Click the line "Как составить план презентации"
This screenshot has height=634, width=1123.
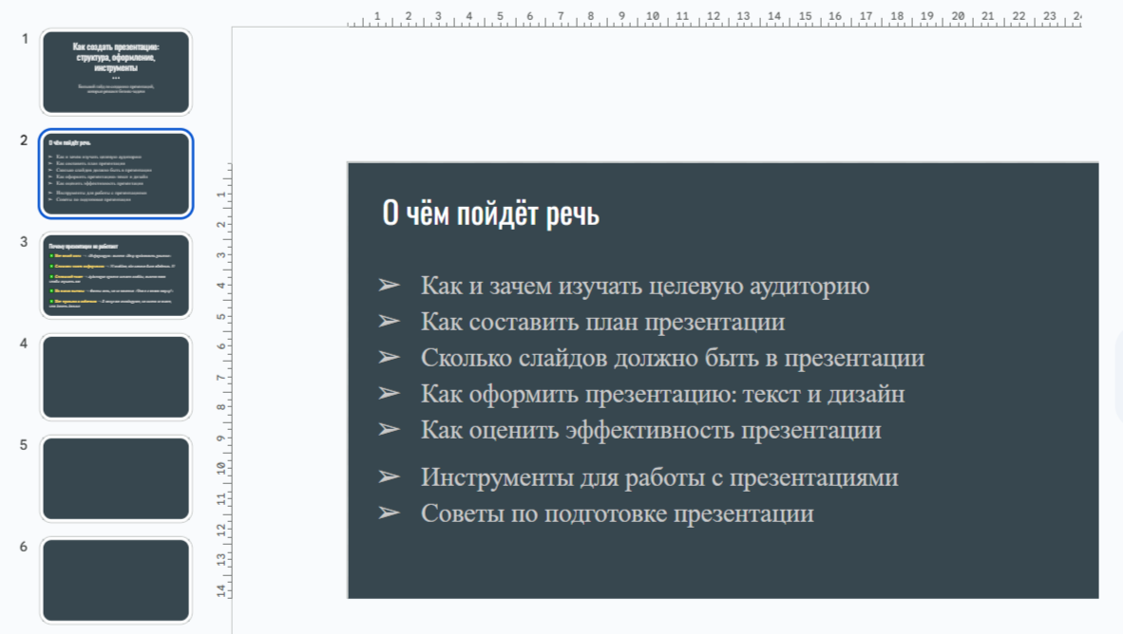(x=602, y=322)
